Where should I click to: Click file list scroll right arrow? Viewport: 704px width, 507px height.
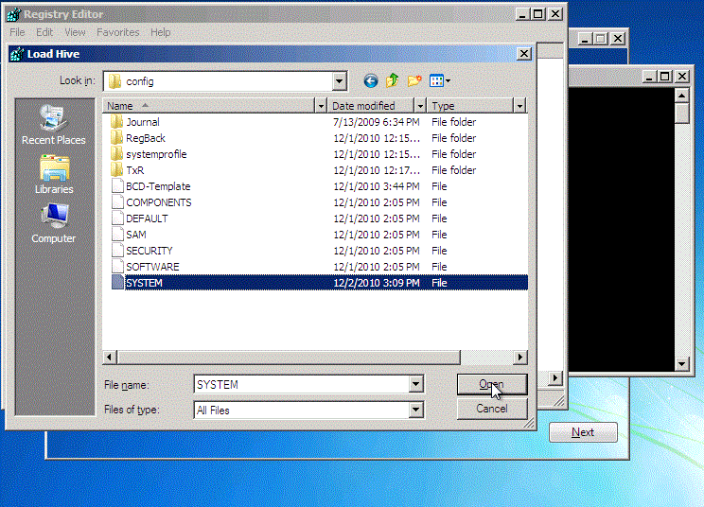pos(519,358)
